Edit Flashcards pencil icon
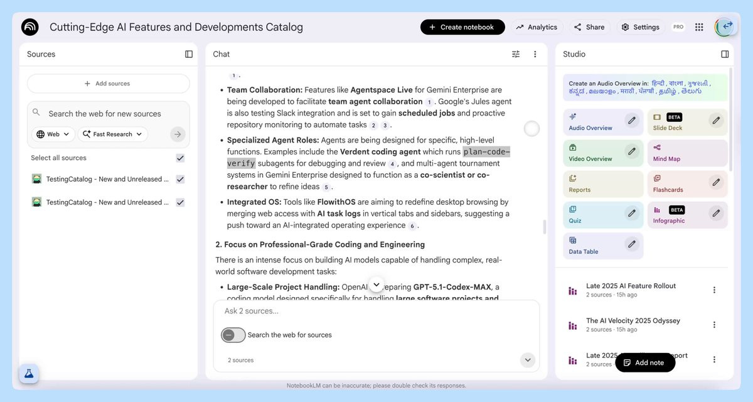 [x=716, y=182]
